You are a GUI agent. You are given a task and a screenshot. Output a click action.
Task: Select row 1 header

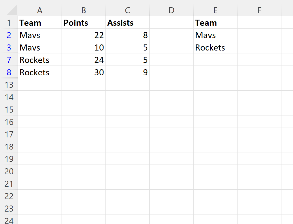coord(9,23)
